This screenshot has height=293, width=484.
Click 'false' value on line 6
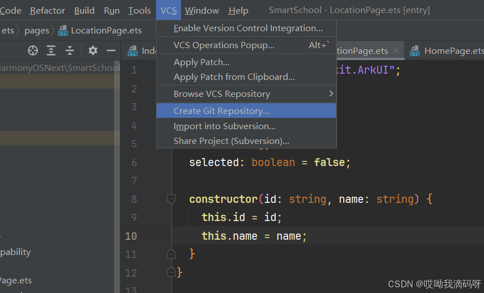[329, 163]
